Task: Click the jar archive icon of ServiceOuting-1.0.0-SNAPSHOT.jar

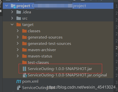Action: tap(24, 69)
